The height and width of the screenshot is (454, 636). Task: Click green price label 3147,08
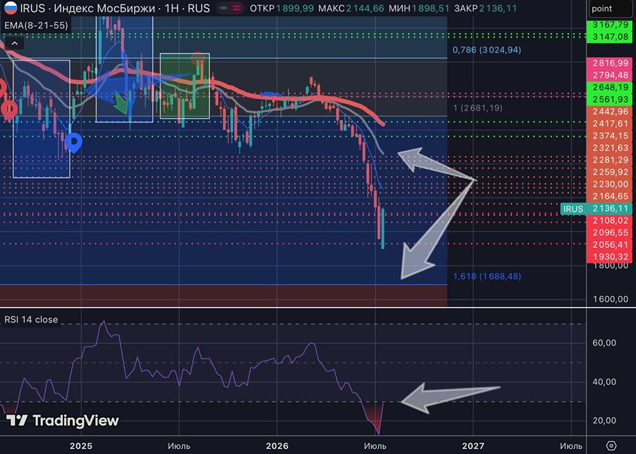610,37
